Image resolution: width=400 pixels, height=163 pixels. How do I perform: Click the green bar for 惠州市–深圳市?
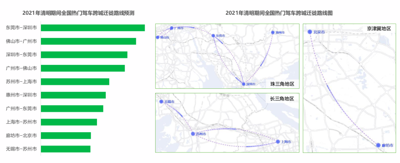pyautogui.click(x=73, y=95)
